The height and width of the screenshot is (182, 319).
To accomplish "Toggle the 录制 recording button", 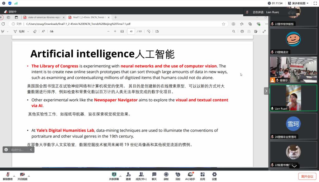I will (x=166, y=176).
